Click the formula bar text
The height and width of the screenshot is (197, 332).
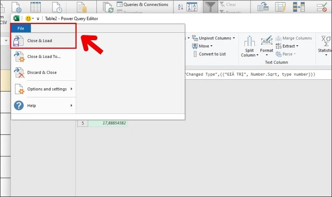tap(250, 74)
